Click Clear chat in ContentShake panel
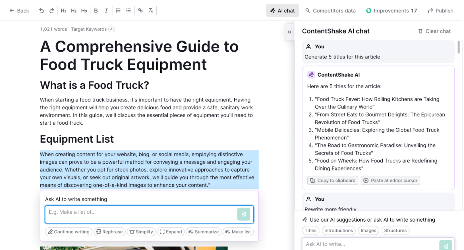 pyautogui.click(x=434, y=31)
